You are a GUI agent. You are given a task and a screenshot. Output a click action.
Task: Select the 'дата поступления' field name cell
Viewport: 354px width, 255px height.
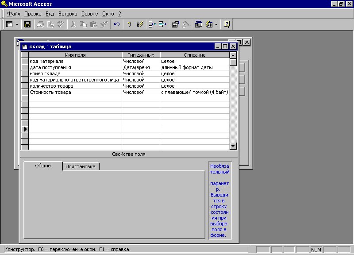[75, 67]
